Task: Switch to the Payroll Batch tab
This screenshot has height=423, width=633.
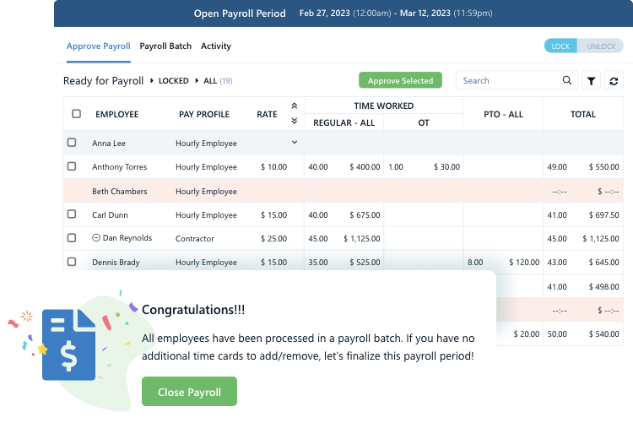Action: [x=165, y=46]
